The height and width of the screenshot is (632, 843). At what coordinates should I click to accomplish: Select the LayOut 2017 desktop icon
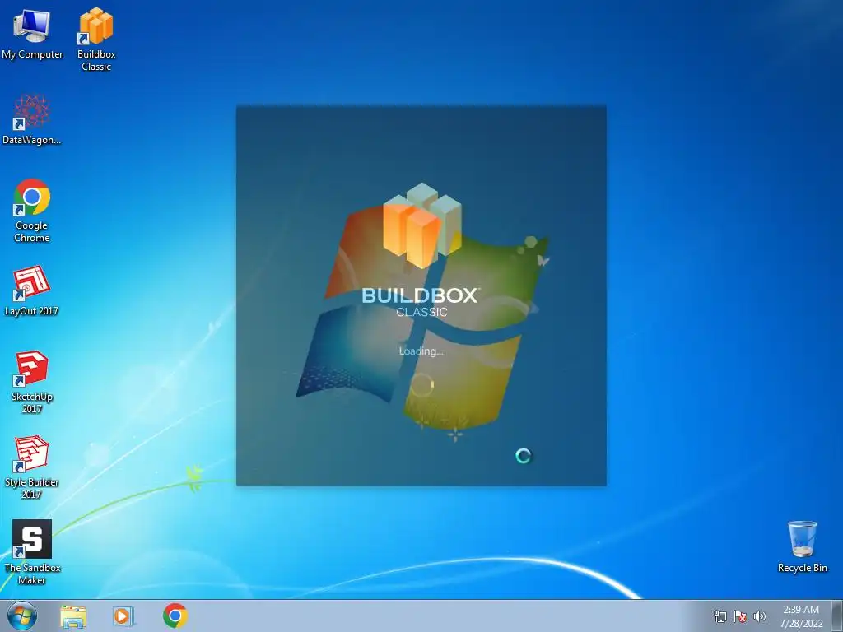coord(32,290)
